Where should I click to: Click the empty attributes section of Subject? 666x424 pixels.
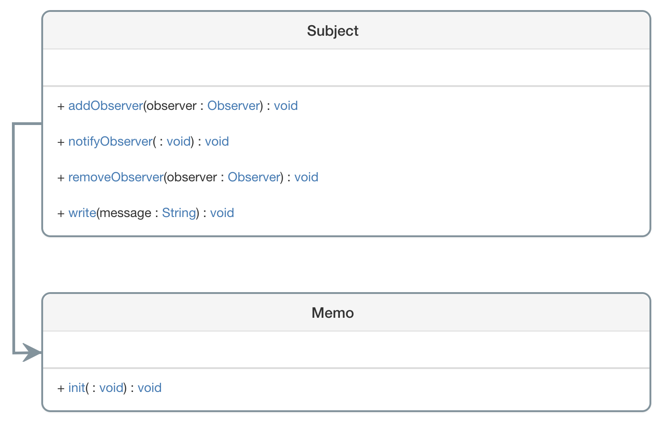click(x=346, y=67)
